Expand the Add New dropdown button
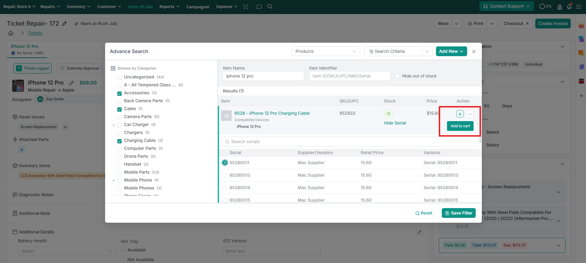 pos(451,51)
